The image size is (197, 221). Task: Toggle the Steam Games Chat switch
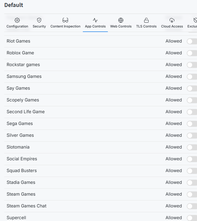click(192, 206)
